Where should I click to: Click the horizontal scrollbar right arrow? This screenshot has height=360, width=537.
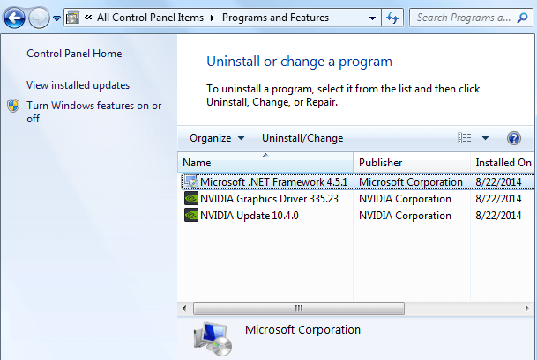(526, 308)
